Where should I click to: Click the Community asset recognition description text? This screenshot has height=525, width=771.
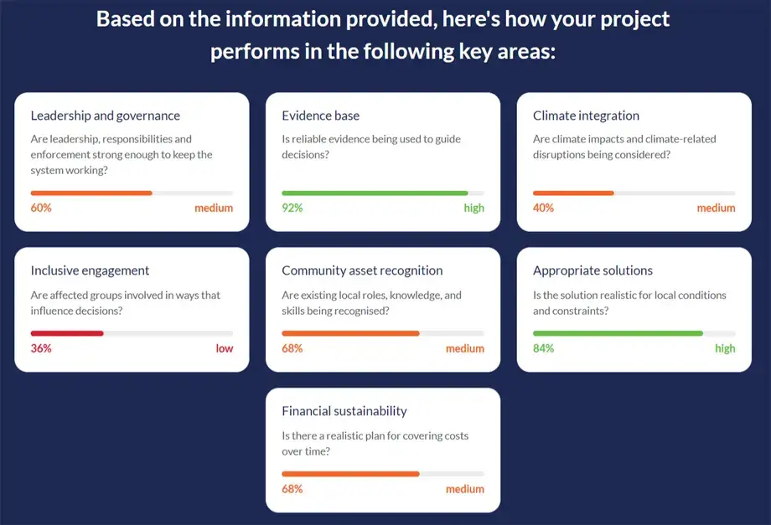click(372, 303)
